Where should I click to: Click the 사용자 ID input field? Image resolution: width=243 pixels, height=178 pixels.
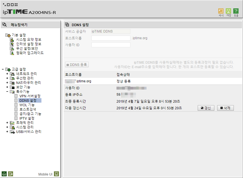click(x=111, y=45)
